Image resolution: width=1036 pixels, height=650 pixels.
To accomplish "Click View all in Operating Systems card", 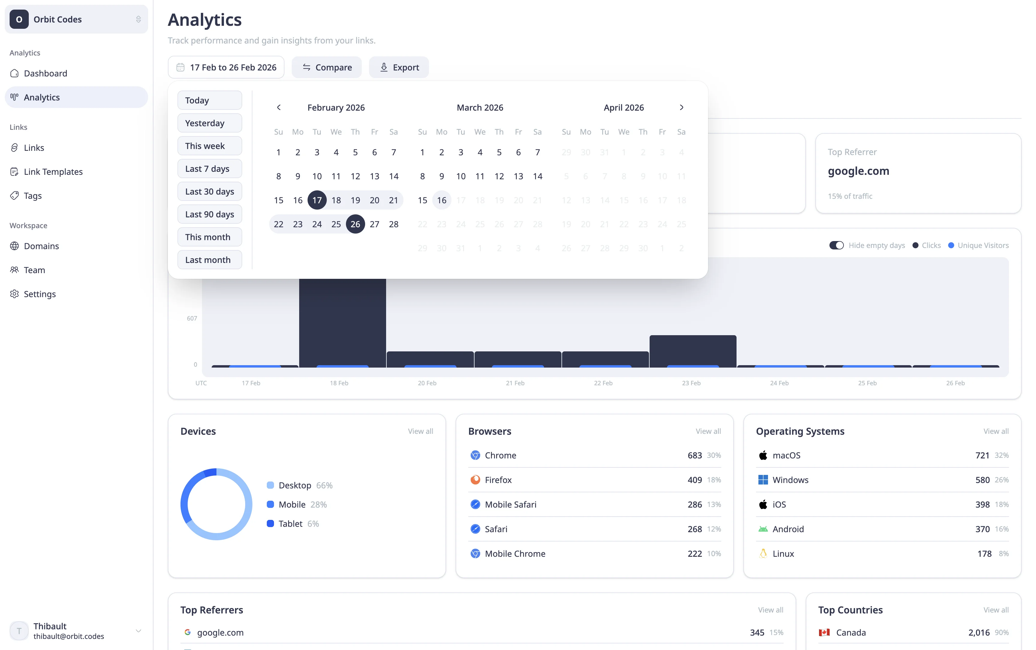I will point(996,431).
